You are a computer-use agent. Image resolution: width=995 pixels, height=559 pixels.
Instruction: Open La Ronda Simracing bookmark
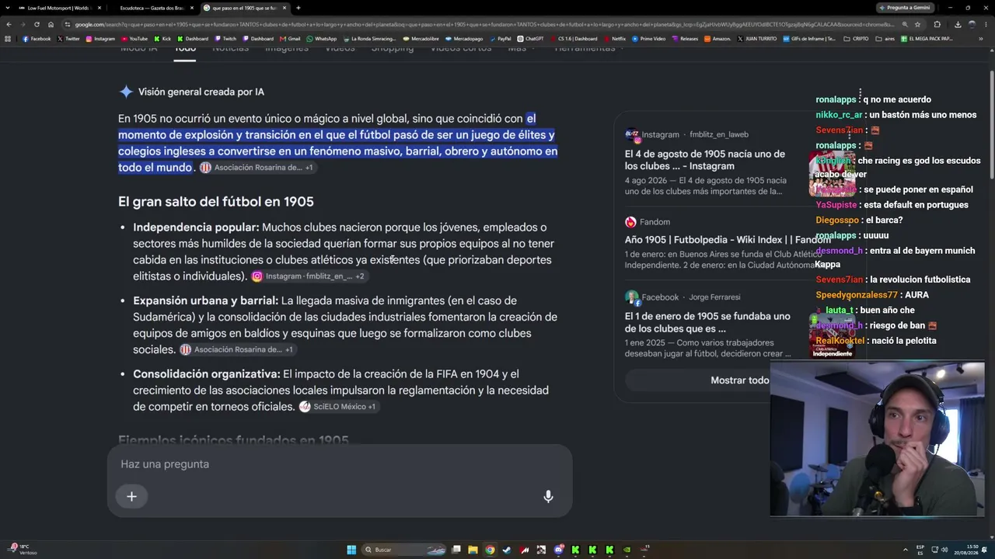(x=369, y=39)
